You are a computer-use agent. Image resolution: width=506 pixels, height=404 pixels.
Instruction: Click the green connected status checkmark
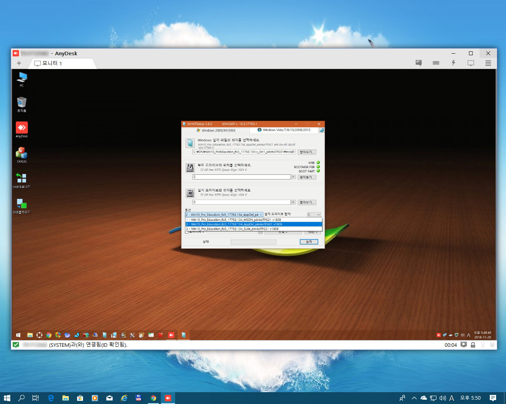[x=16, y=344]
